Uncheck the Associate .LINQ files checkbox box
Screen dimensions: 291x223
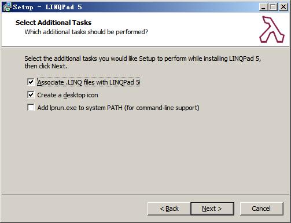31,82
